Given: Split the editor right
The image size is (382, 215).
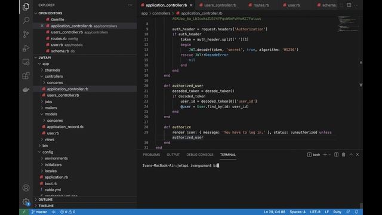Looking at the screenshot, I should pos(349,5).
